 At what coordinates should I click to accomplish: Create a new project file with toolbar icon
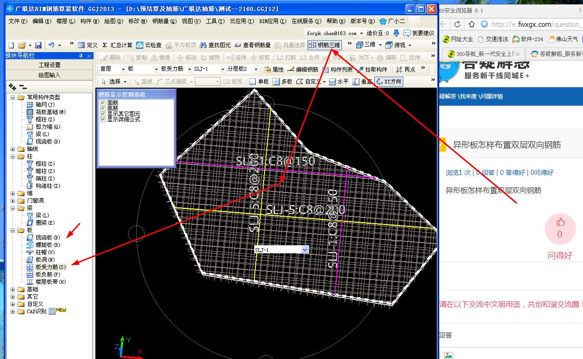click(x=11, y=45)
